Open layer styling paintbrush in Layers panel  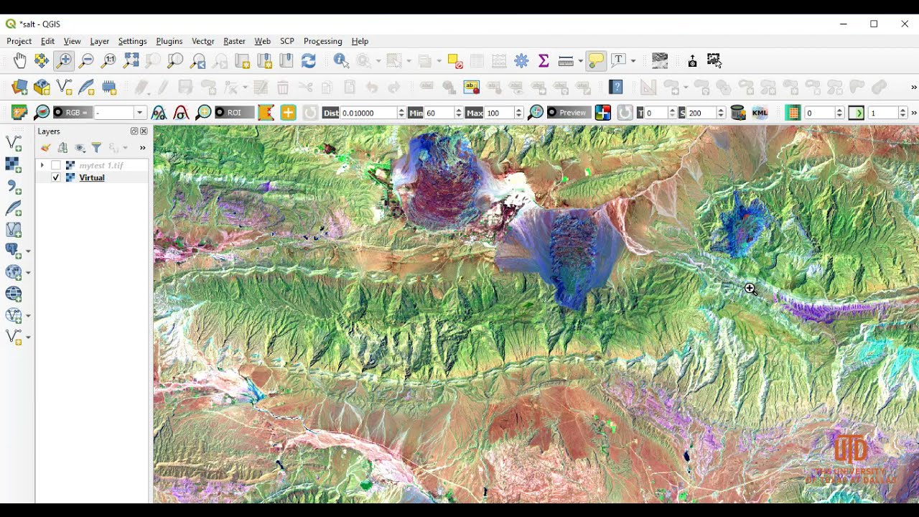45,148
